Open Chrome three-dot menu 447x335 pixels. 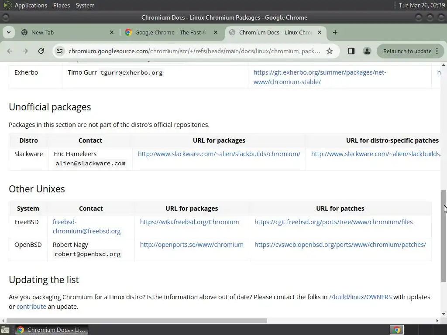click(x=437, y=51)
